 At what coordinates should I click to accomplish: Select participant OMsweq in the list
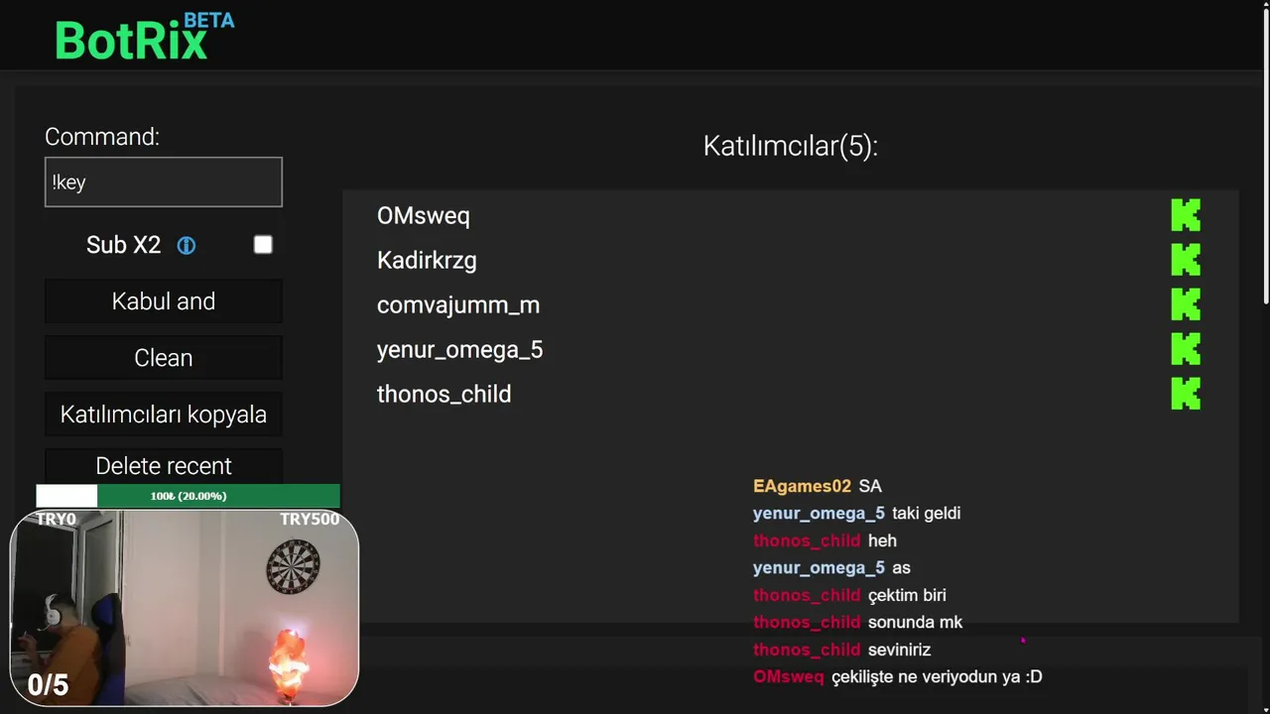[x=424, y=215]
